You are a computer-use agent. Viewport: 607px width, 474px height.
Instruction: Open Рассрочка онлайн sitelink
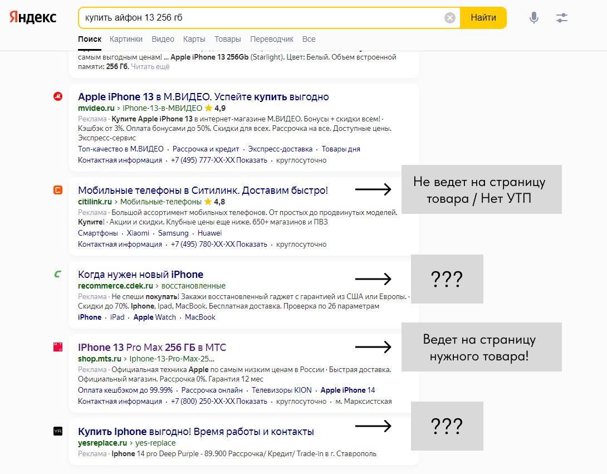tap(212, 390)
